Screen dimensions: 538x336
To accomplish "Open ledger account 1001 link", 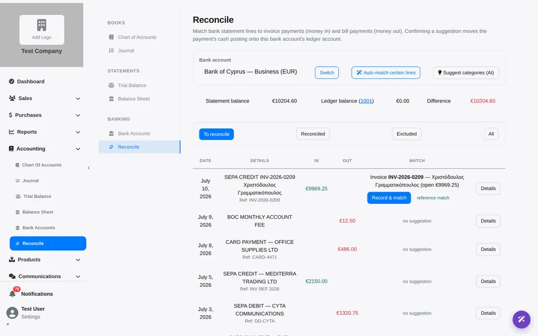I will (366, 101).
